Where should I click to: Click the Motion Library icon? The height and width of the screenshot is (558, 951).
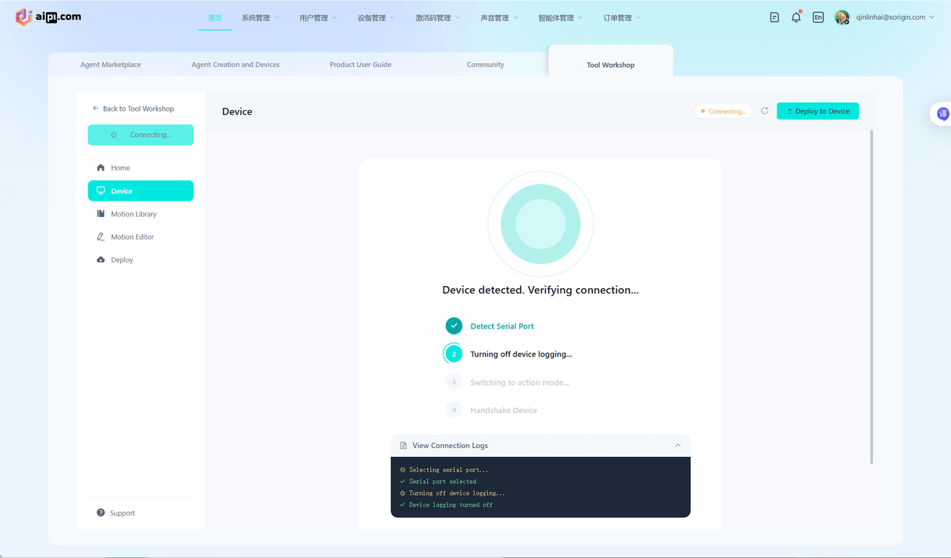(101, 214)
